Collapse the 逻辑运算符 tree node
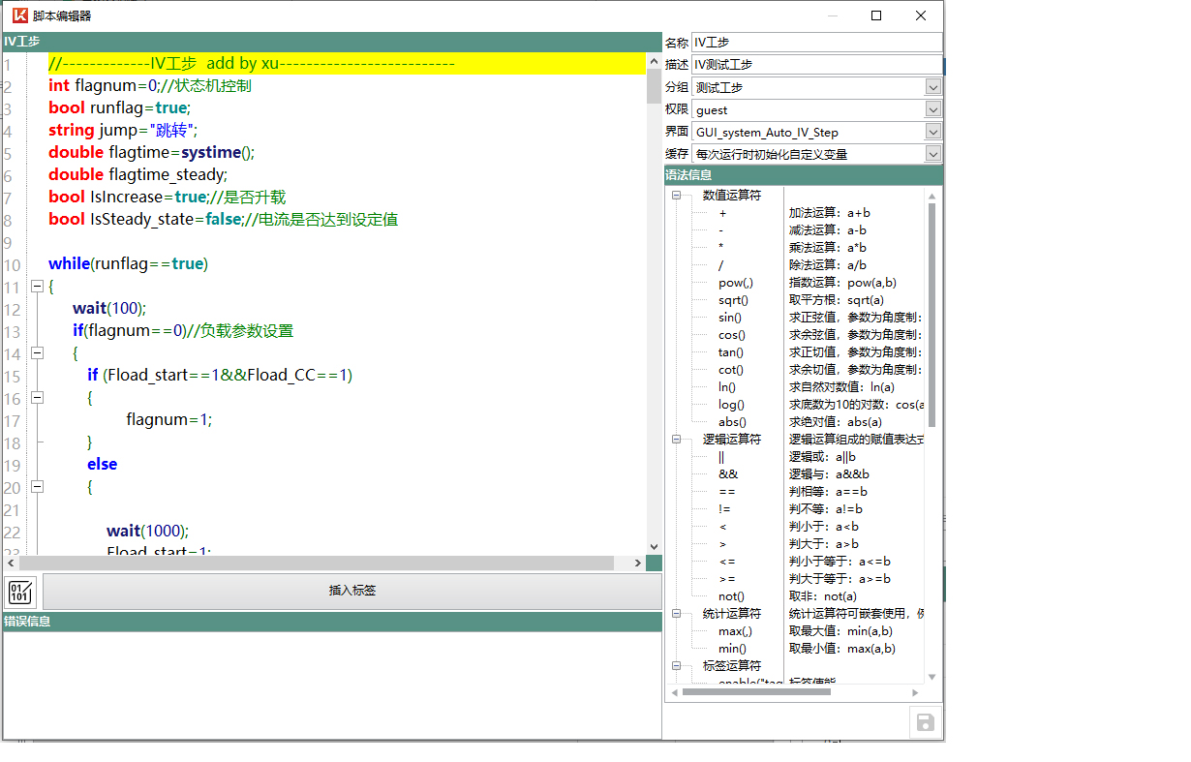The image size is (1191, 762). pyautogui.click(x=676, y=440)
